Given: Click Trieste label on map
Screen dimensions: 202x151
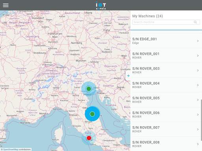Looking at the screenshot, I should (x=101, y=93).
